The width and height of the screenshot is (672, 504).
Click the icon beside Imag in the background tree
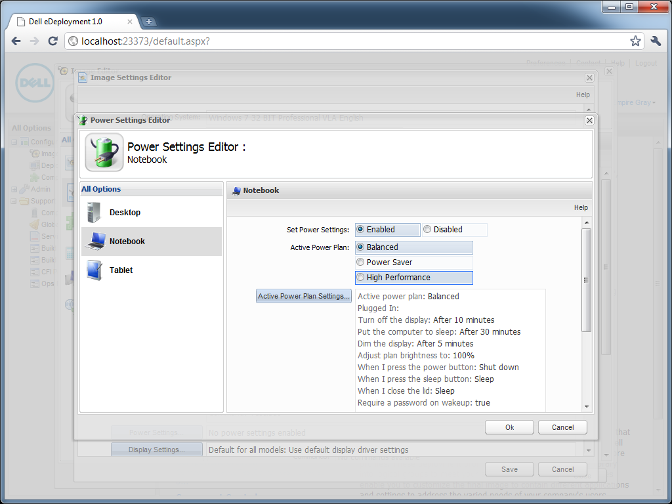pyautogui.click(x=35, y=154)
